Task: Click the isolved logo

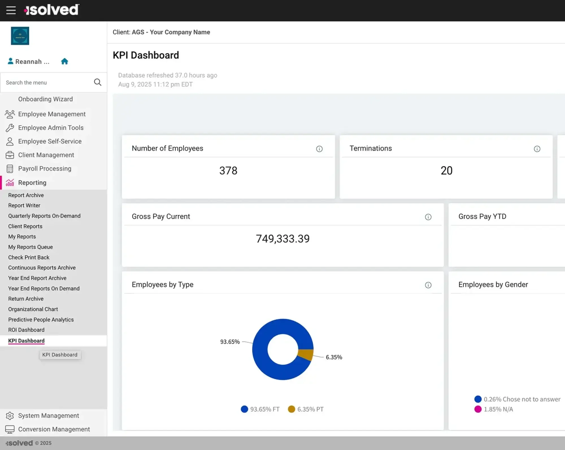Action: point(51,10)
